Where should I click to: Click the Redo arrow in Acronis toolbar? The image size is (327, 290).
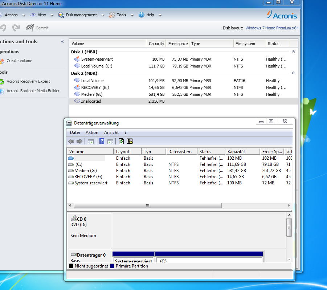[16, 28]
